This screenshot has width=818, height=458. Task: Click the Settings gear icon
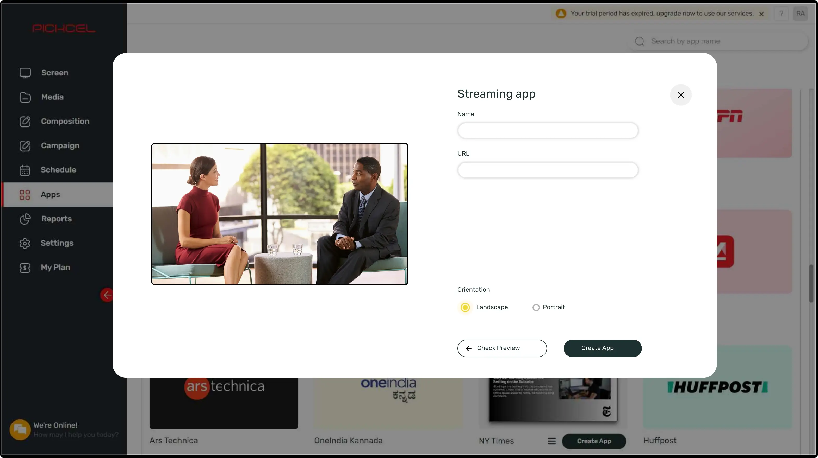(x=25, y=243)
